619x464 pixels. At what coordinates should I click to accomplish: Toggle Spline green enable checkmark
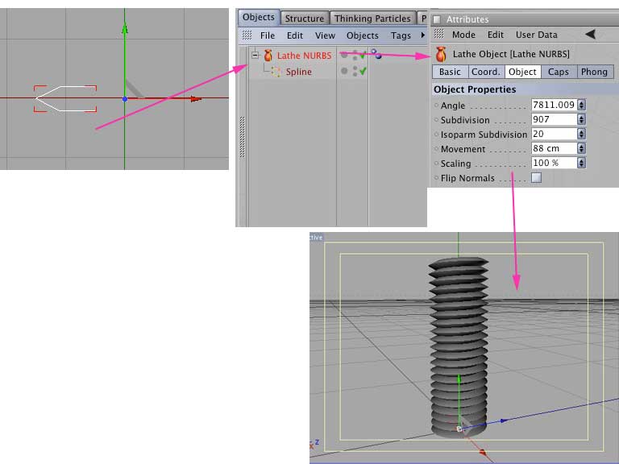[x=363, y=71]
